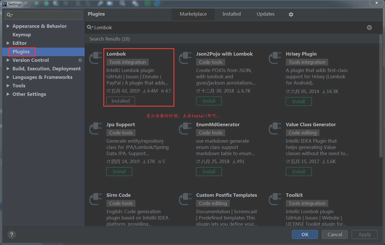385x245 pixels.
Task: Click the Toolkit plugin icon
Action: [275, 199]
